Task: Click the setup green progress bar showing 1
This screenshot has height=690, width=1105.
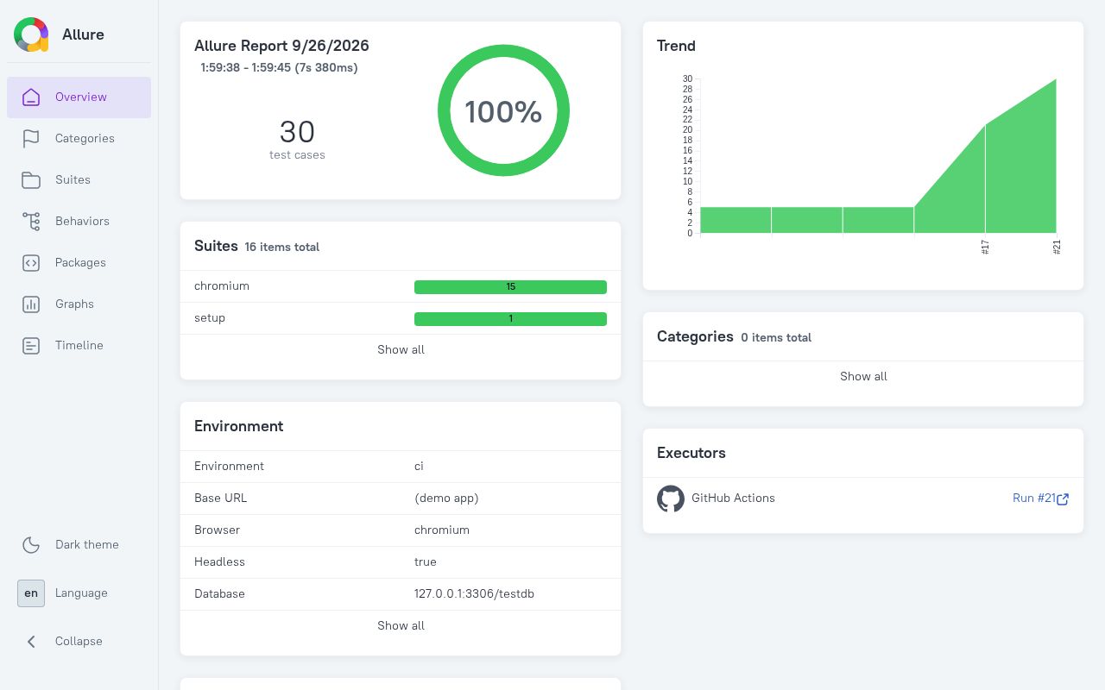Action: pos(510,319)
